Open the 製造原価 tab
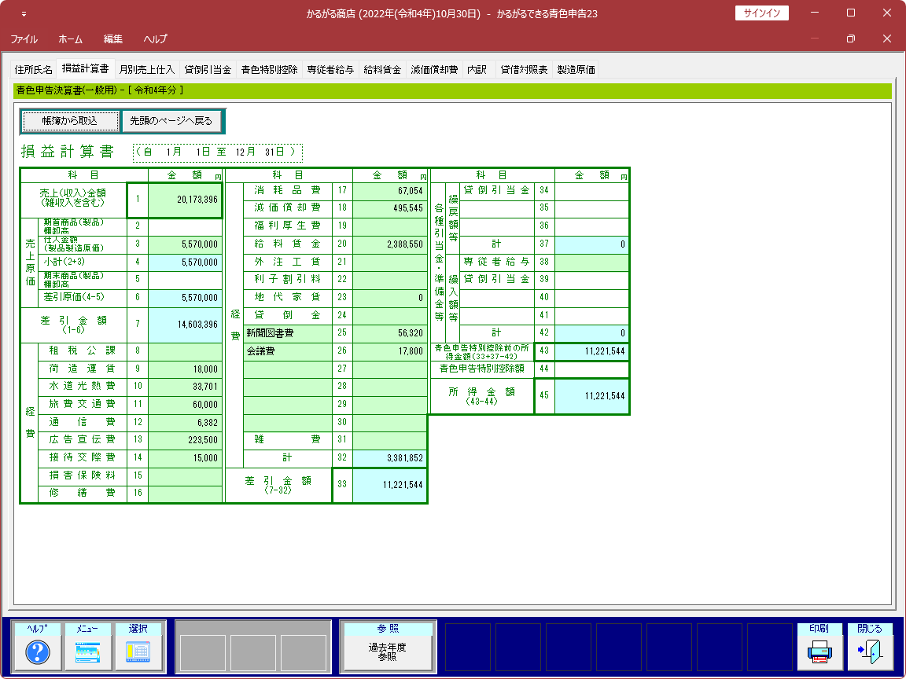Viewport: 906px width, 679px height. [576, 69]
